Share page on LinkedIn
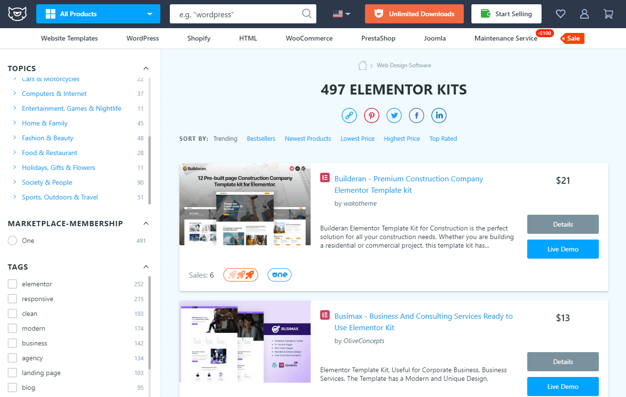This screenshot has height=397, width=626. pyautogui.click(x=439, y=115)
